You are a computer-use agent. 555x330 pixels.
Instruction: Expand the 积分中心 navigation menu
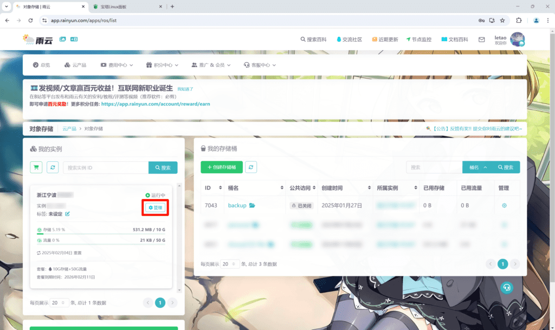[163, 65]
